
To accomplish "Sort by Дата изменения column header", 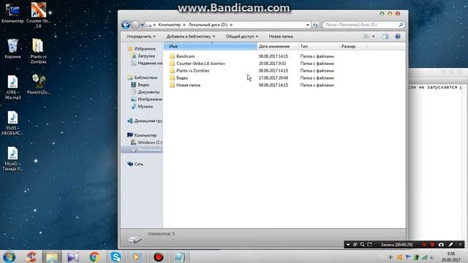I will (x=277, y=46).
